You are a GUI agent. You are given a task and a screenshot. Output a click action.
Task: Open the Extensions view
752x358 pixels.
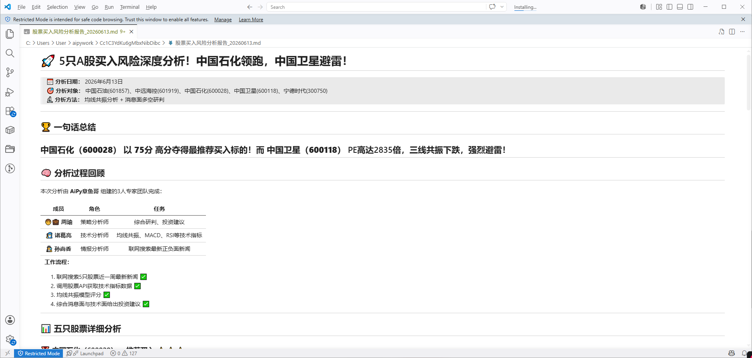(x=10, y=111)
